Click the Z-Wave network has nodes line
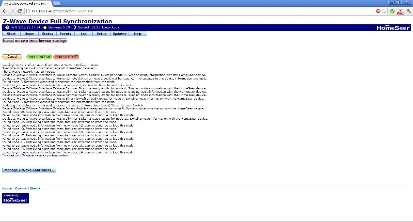This screenshot has width=413, height=222. tap(28, 72)
